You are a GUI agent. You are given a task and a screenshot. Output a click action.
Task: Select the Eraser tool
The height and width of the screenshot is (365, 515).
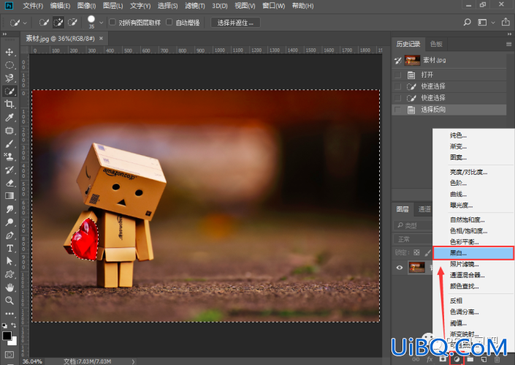click(9, 183)
